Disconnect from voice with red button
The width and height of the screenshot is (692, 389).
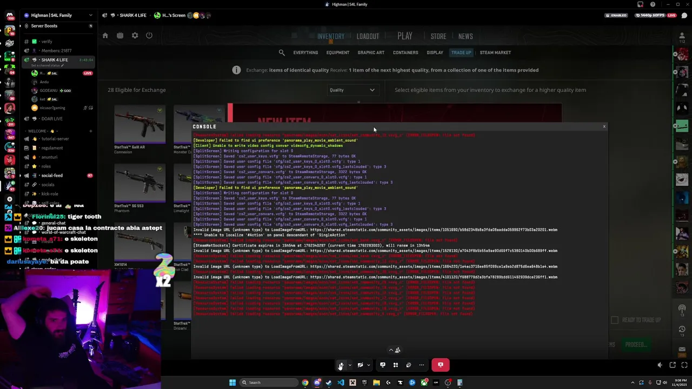pos(440,365)
